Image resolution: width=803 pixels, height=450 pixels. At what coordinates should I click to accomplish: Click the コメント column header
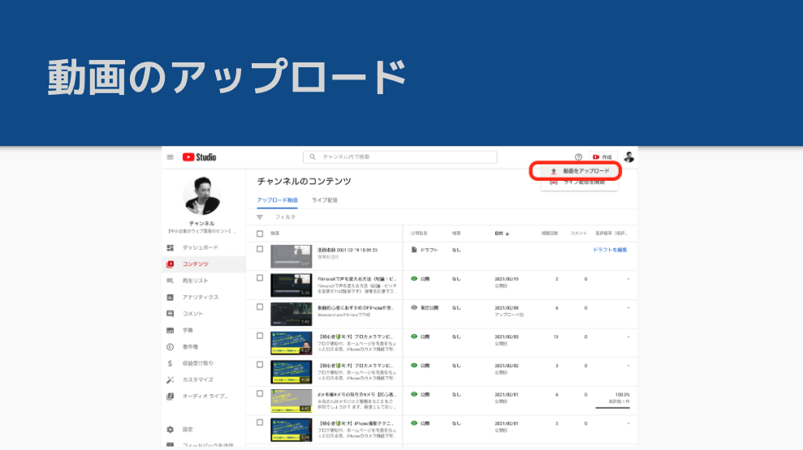(578, 234)
